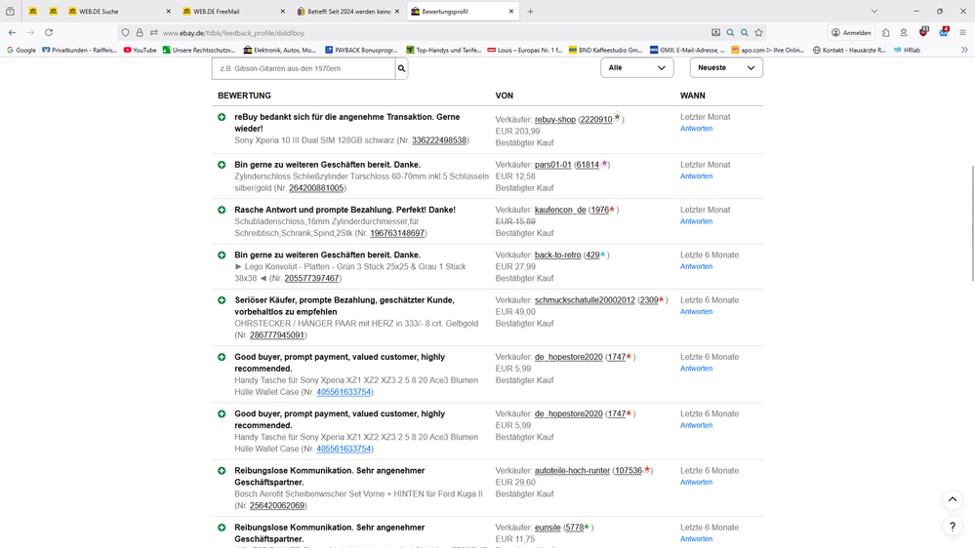Switch to WEB.DE FreeMail tab
The width and height of the screenshot is (975, 548).
[x=232, y=11]
